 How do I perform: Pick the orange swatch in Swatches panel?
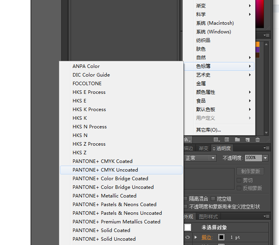[257, 44]
